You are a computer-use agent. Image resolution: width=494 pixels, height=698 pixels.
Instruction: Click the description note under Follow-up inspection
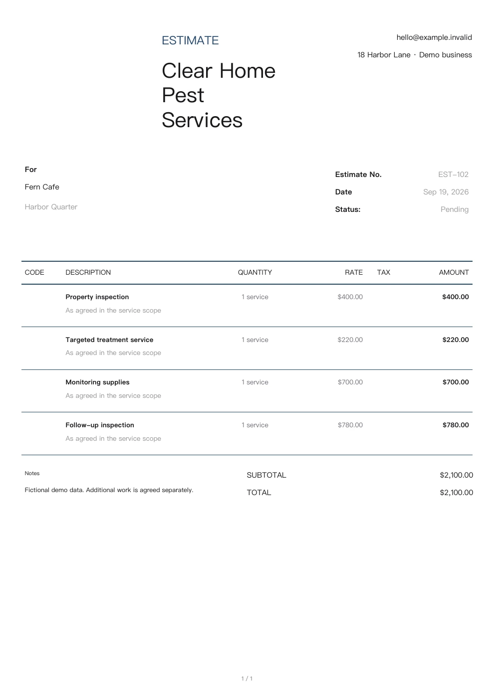tap(113, 438)
